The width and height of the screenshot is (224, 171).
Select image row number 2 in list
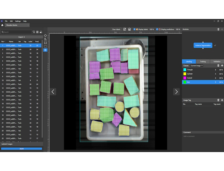pos(21,49)
